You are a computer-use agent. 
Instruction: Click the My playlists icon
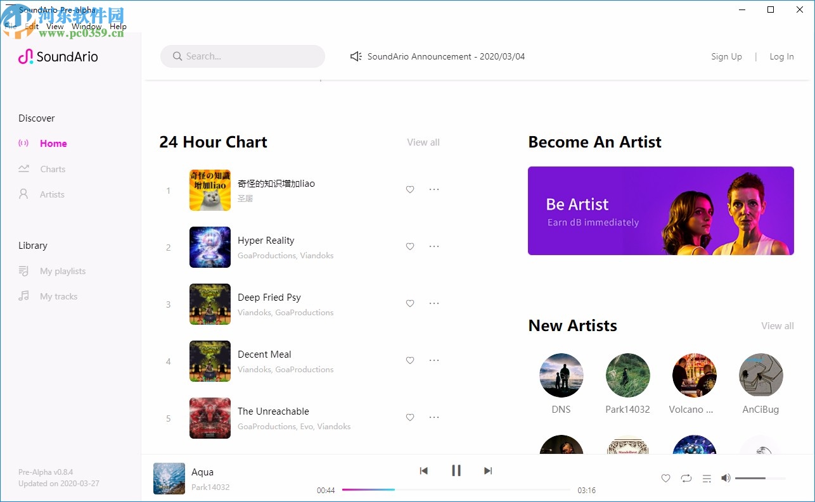click(x=23, y=271)
